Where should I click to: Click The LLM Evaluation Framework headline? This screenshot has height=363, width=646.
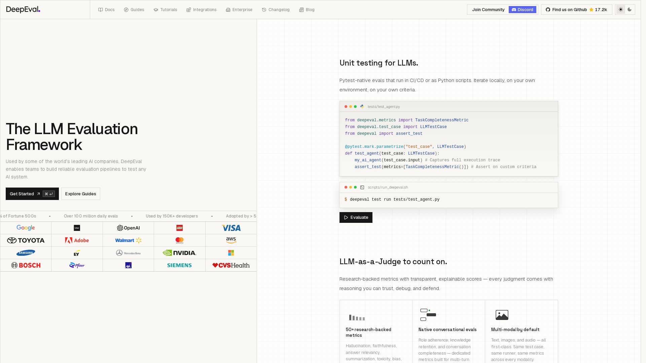(72, 137)
